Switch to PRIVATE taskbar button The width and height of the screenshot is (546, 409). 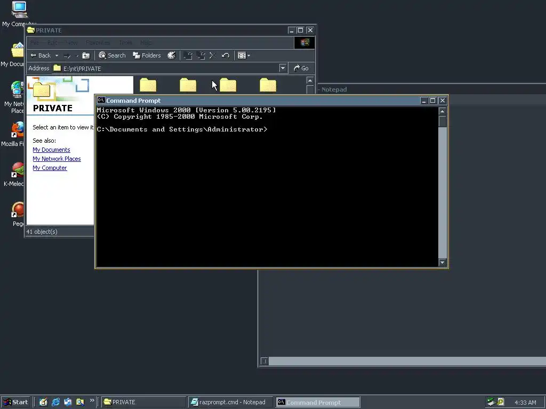point(144,402)
